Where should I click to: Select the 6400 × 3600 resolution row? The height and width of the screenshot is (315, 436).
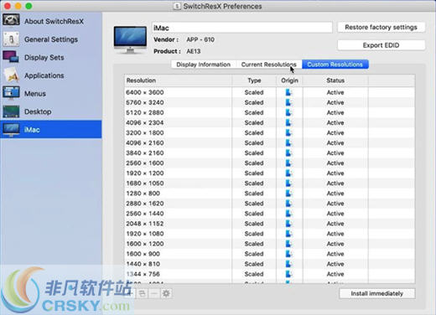(x=269, y=92)
